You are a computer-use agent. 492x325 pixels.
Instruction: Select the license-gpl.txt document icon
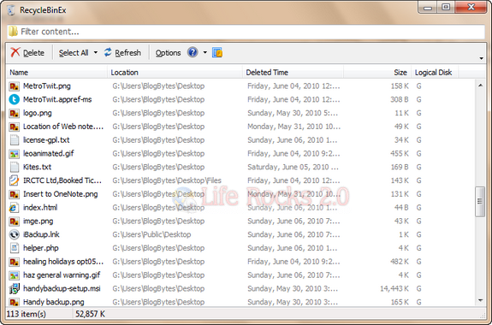pyautogui.click(x=15, y=140)
